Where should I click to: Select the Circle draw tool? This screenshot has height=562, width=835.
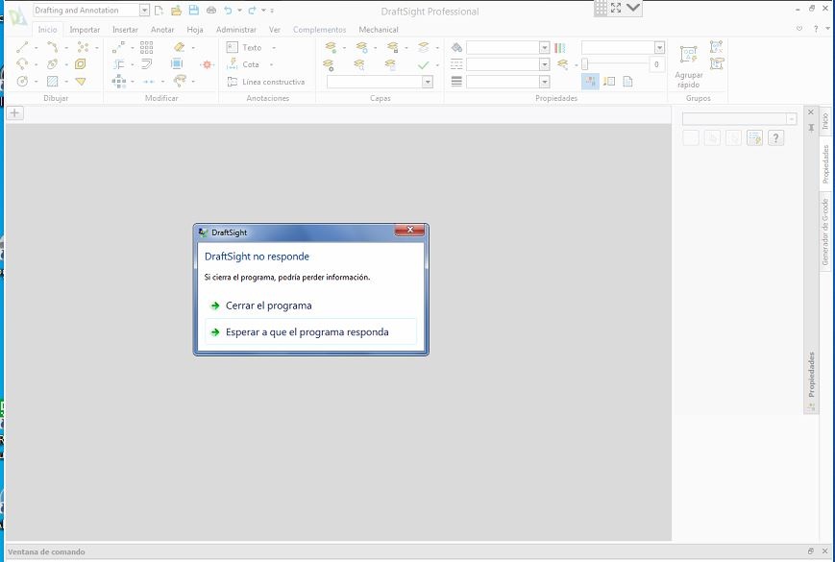22,82
